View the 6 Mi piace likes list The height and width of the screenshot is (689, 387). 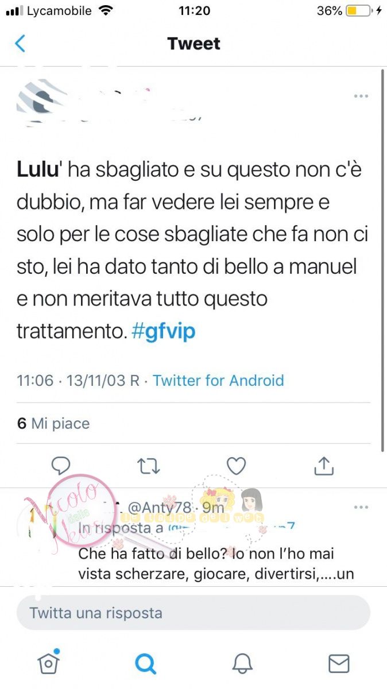click(x=53, y=424)
